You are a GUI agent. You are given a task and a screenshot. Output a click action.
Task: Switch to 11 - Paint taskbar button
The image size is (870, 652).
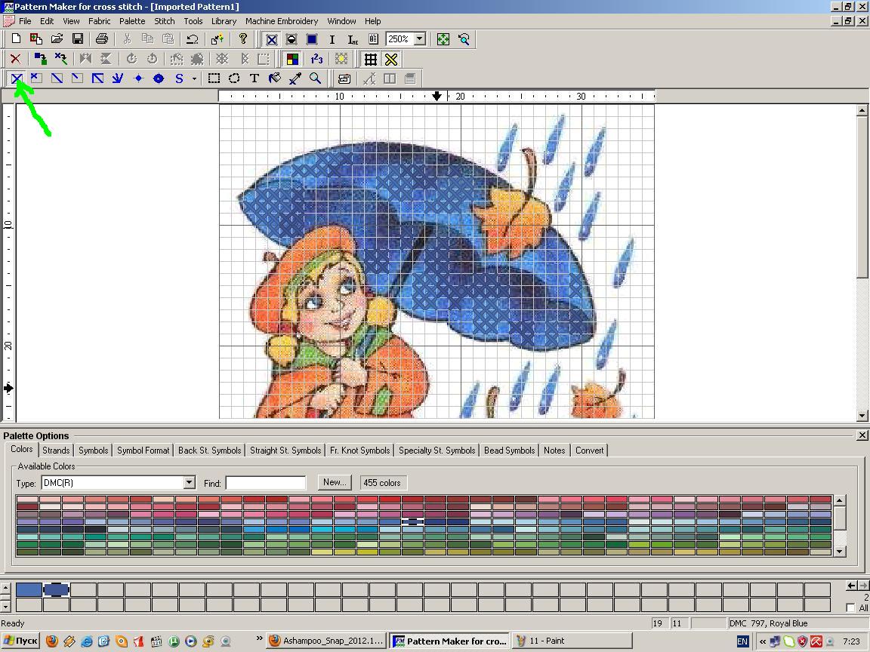[x=546, y=641]
